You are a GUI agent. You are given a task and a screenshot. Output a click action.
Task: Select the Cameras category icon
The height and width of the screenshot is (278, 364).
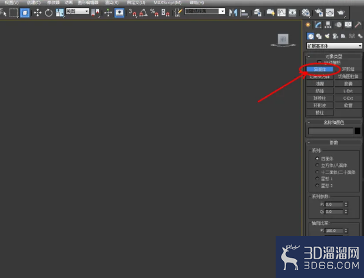click(x=335, y=36)
